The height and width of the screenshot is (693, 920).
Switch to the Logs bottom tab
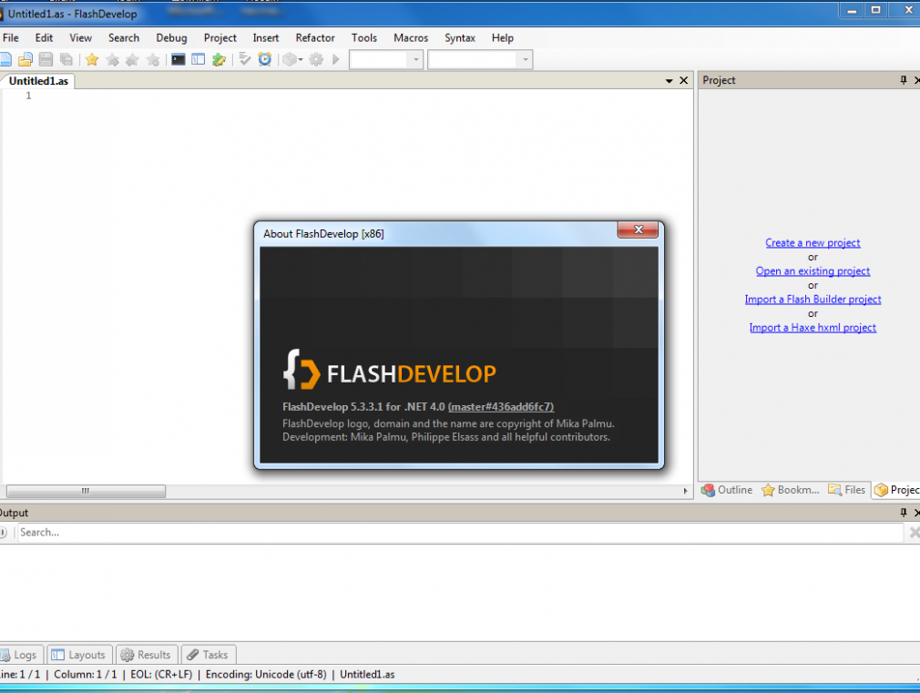click(x=20, y=655)
